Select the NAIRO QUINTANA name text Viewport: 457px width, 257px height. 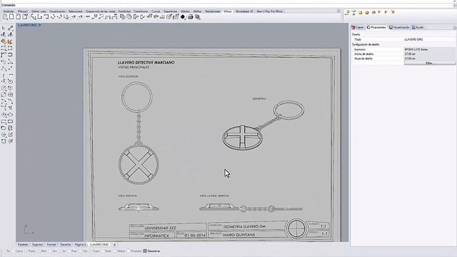tap(238, 235)
